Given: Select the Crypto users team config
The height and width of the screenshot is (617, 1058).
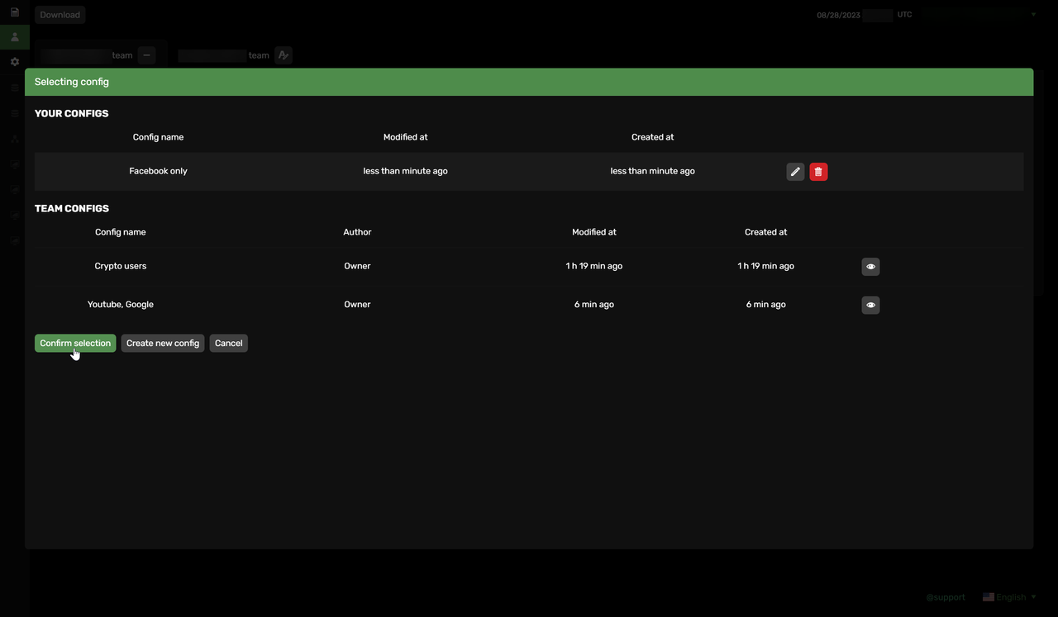Looking at the screenshot, I should [121, 266].
